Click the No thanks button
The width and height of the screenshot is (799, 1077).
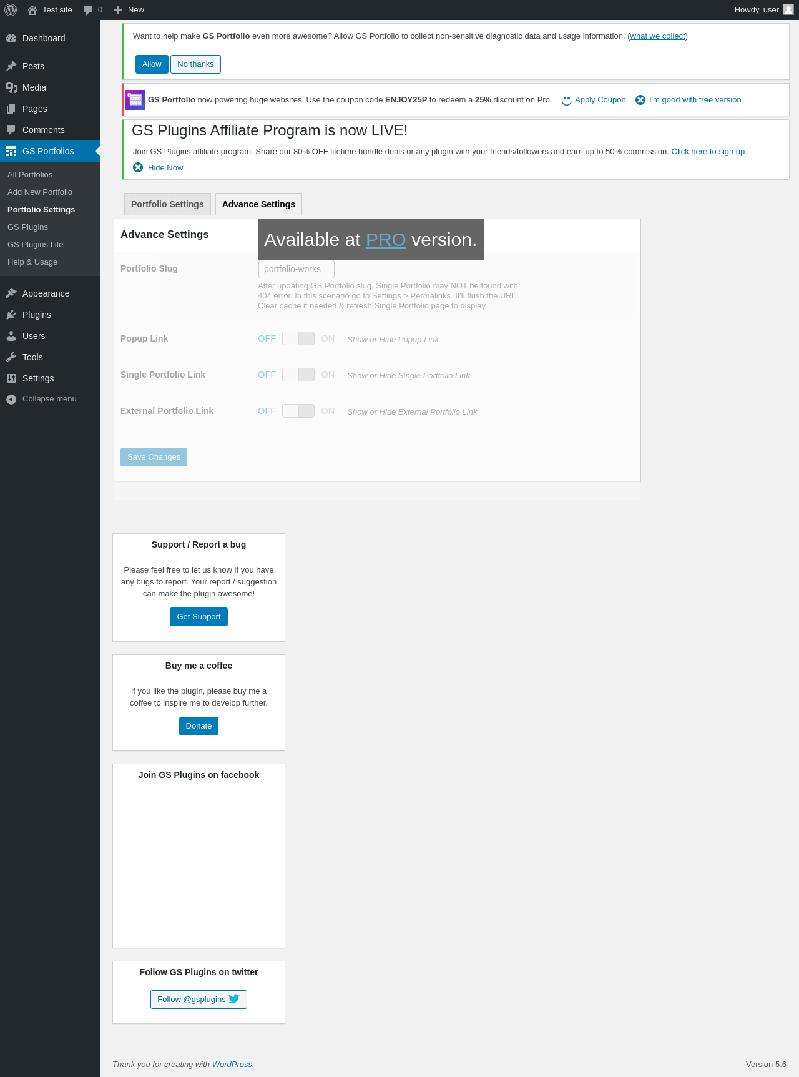(x=195, y=64)
